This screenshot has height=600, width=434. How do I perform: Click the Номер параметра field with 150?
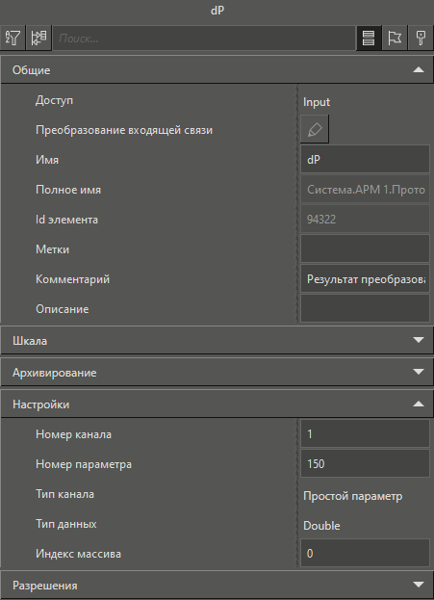pos(365,464)
